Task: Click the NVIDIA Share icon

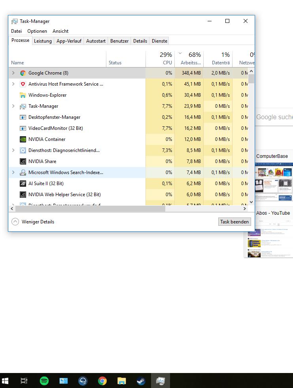Action: [23, 161]
